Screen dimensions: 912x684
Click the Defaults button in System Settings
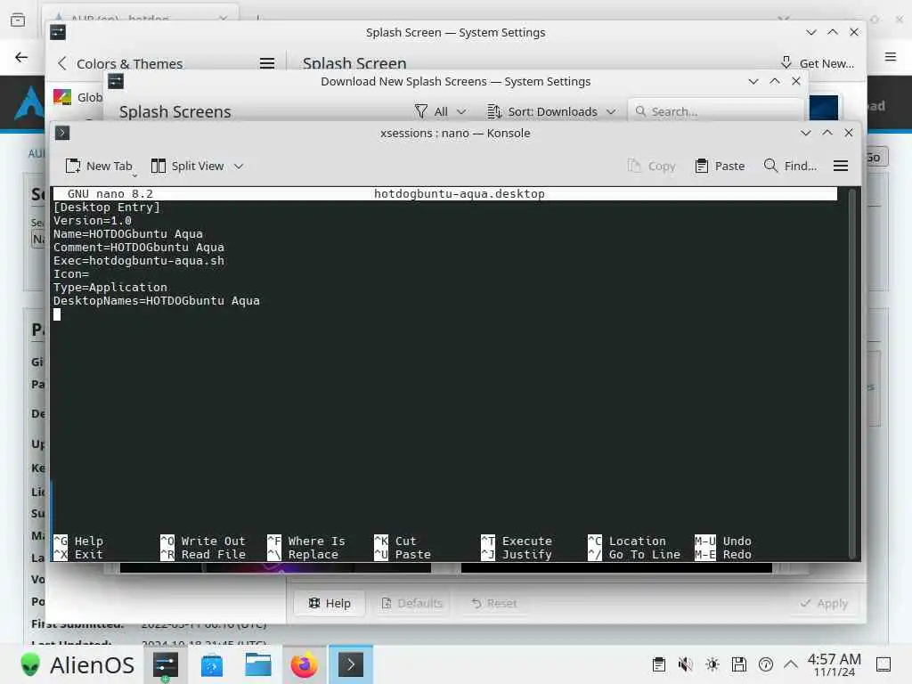coord(411,603)
